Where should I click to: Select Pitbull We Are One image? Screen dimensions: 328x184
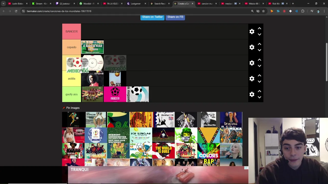186,151
